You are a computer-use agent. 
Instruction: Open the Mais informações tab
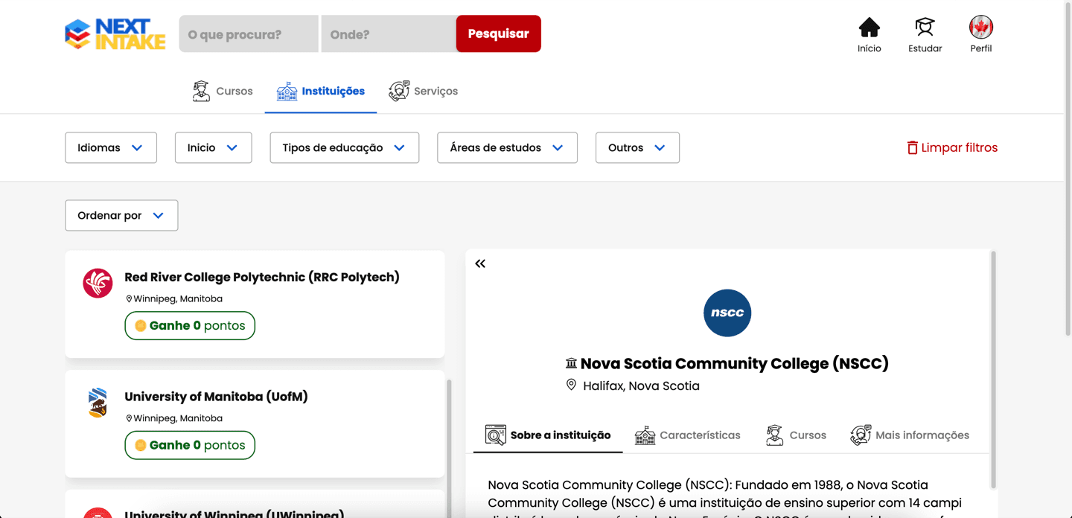[910, 435]
